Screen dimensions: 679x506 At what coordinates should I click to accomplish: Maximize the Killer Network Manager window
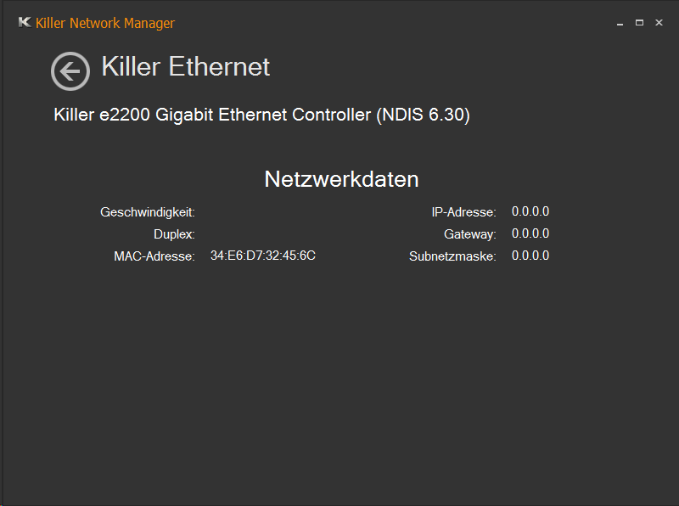(639, 23)
